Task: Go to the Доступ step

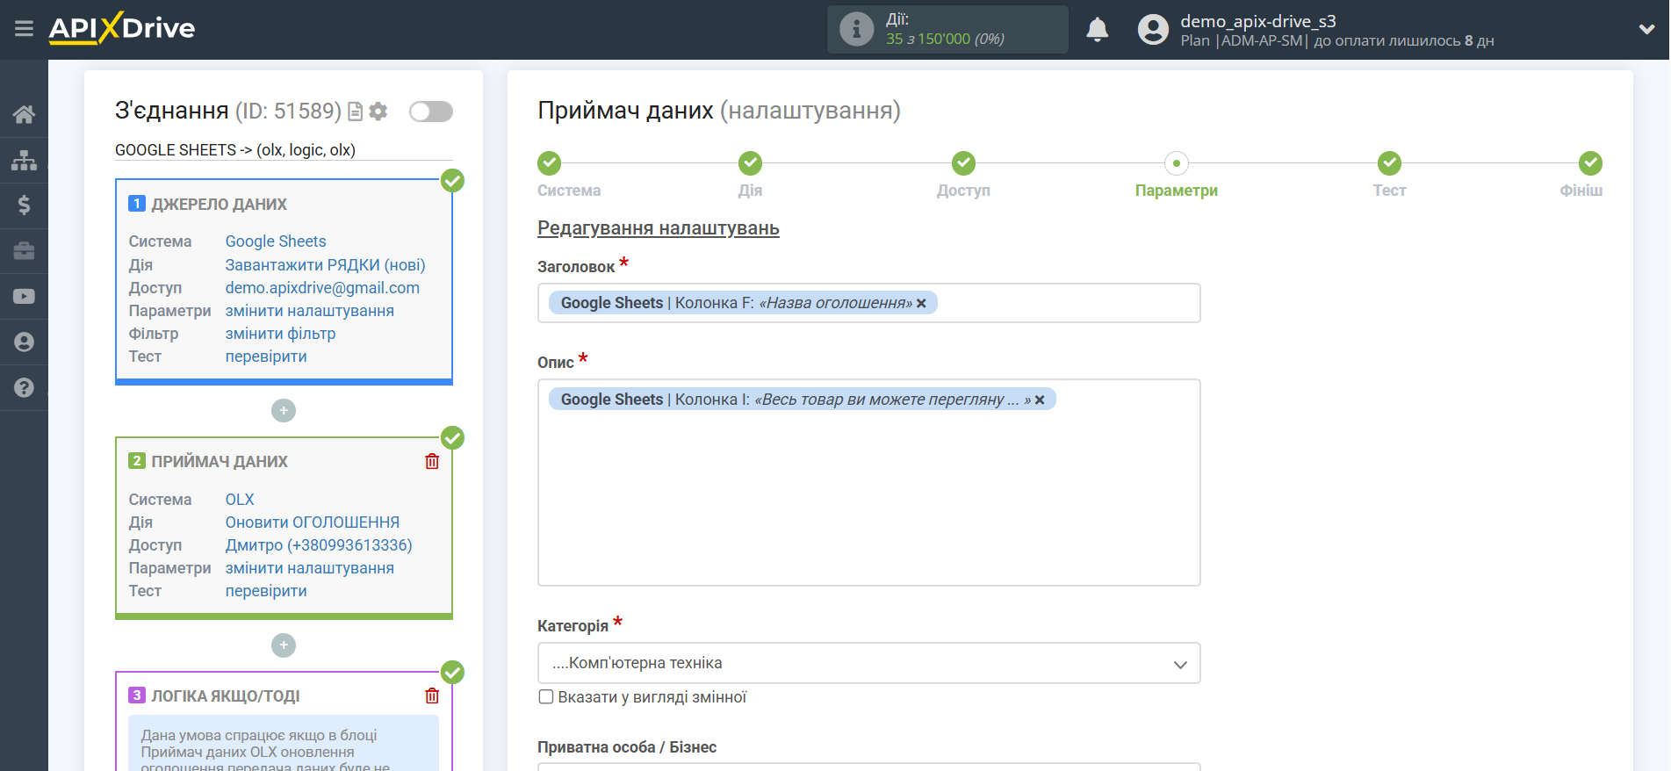Action: (963, 163)
